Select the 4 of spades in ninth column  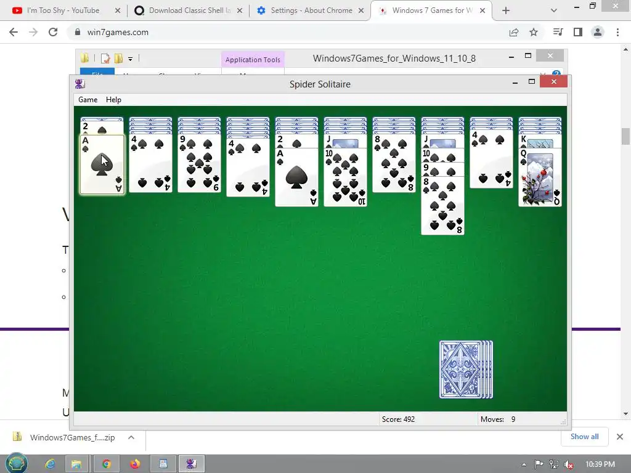(491, 159)
